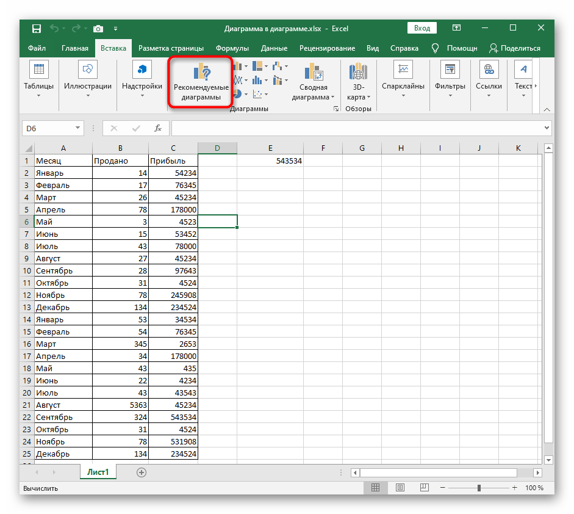
Task: Click the Вход sign-in button
Action: tap(422, 28)
